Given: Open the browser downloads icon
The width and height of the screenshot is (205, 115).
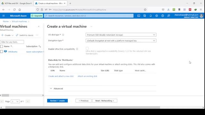Looking at the screenshot, I should pyautogui.click(x=168, y=10).
